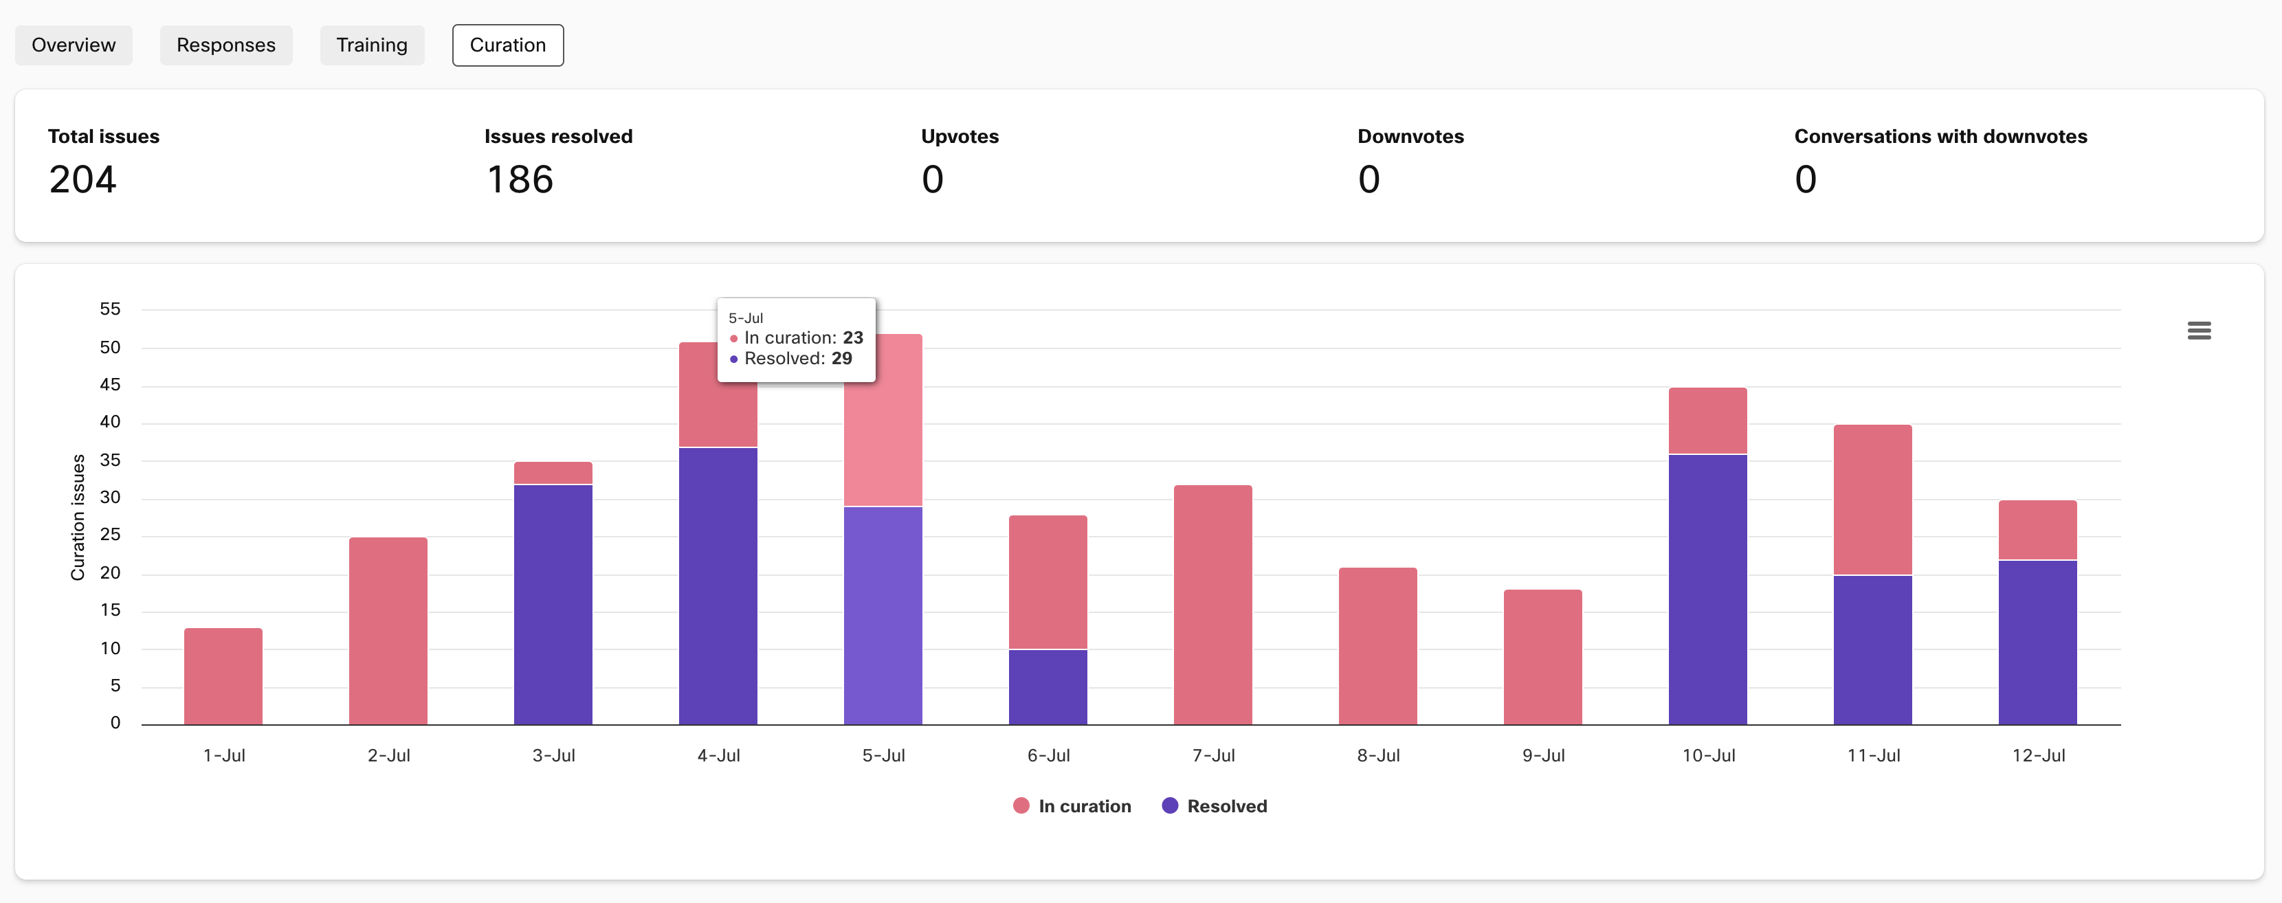Screen dimensions: 2282x903
Task: Select the 3-Jul In curation segment
Action: coord(553,473)
